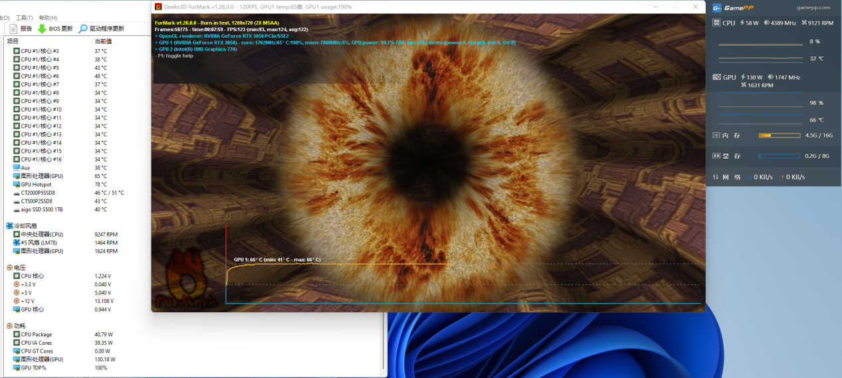Viewport: 842px width, 378px height.
Task: Open the gamepp.com link
Action: point(813,8)
